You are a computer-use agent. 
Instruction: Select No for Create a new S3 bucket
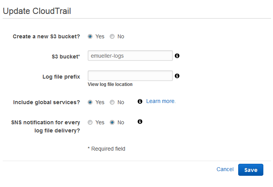(x=112, y=36)
